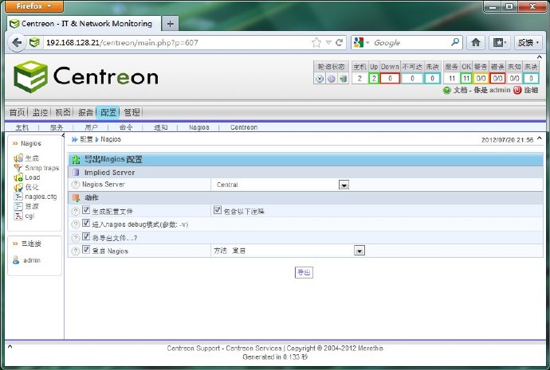Click the Google search input field
The height and width of the screenshot is (370, 550).
click(x=411, y=43)
